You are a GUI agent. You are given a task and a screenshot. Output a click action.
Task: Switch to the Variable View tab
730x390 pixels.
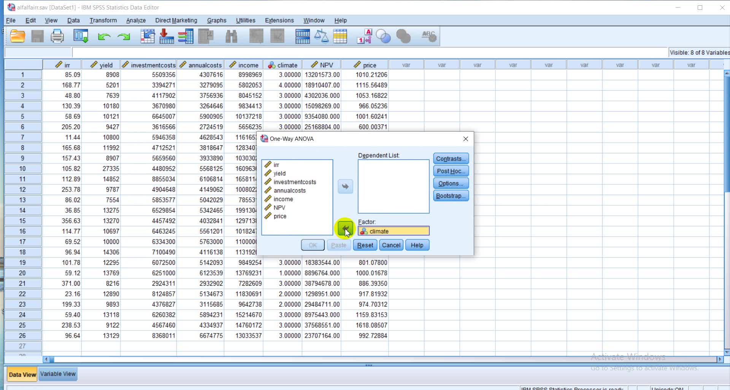pyautogui.click(x=58, y=374)
